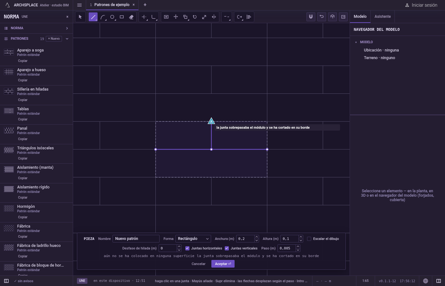The width and height of the screenshot is (445, 286).
Task: Select the Modelo tab
Action: (x=360, y=17)
